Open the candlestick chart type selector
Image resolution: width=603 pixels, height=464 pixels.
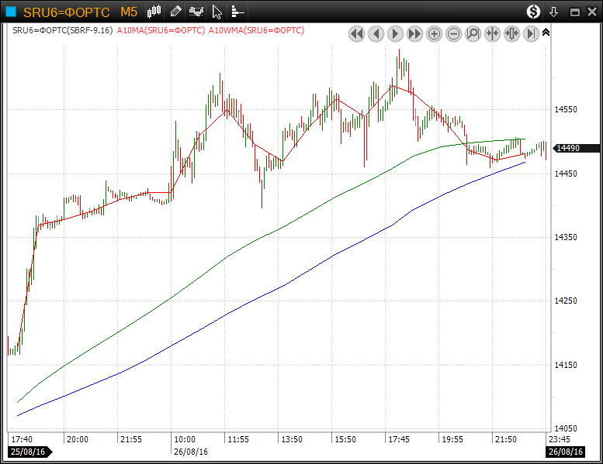[x=154, y=12]
